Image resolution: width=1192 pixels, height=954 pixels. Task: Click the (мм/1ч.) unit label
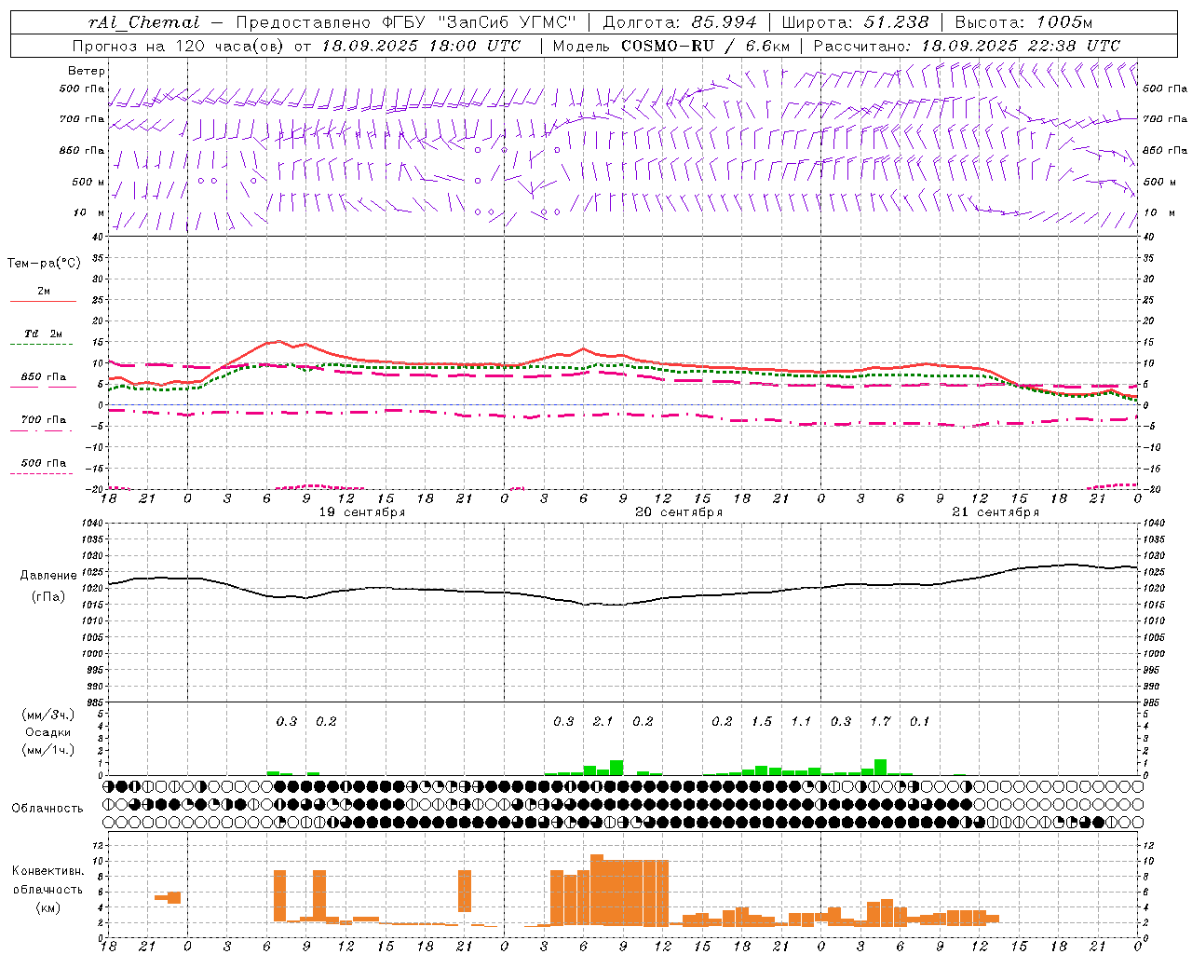pyautogui.click(x=48, y=750)
